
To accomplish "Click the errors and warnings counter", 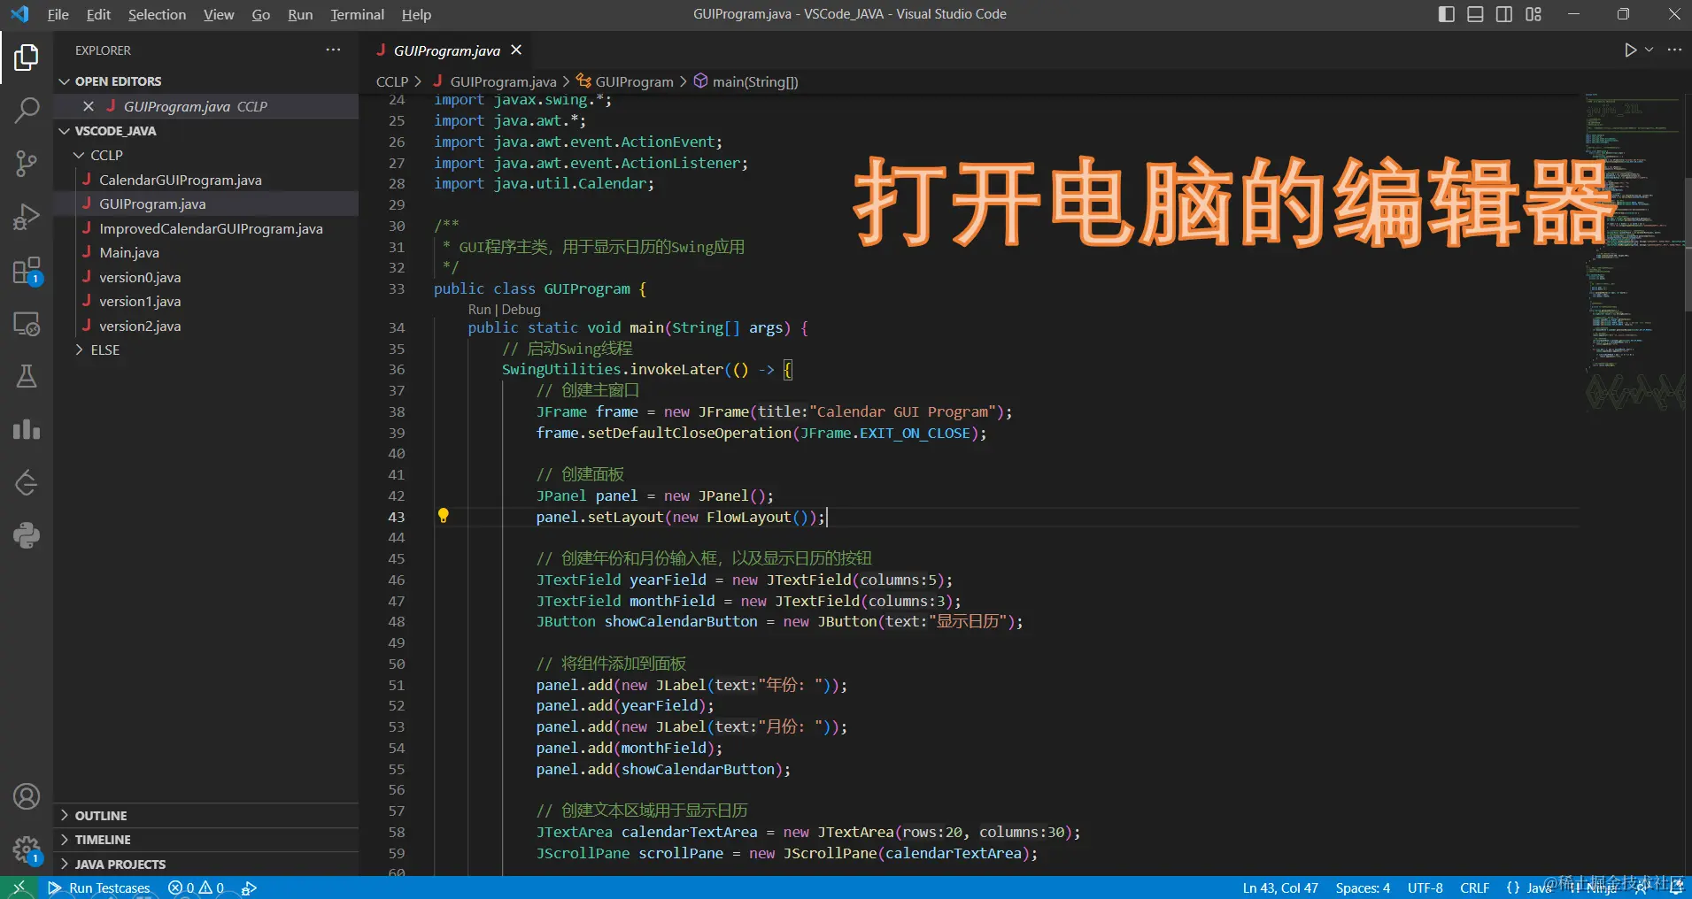I will (x=197, y=887).
